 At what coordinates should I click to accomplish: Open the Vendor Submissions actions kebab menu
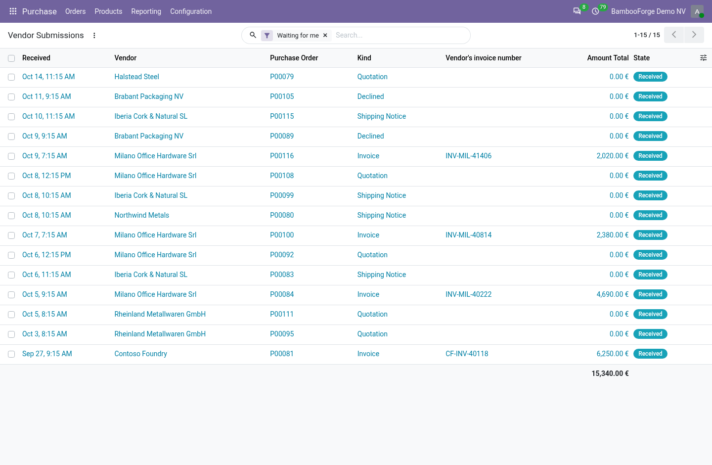pyautogui.click(x=94, y=36)
